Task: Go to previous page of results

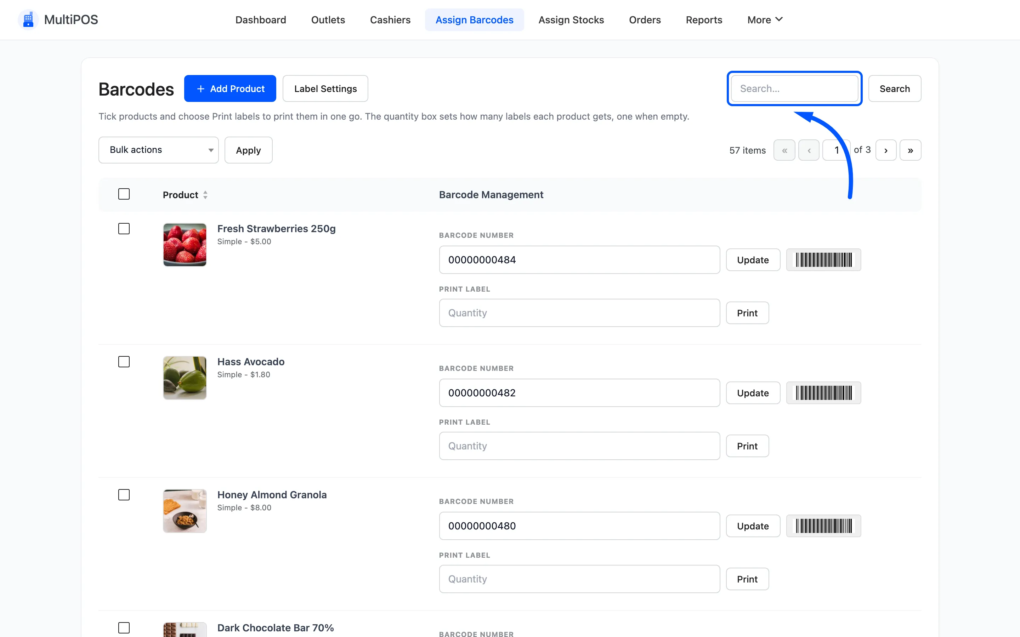Action: coord(809,150)
